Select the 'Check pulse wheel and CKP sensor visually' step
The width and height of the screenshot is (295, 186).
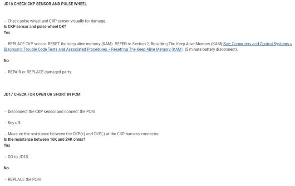(x=57, y=21)
